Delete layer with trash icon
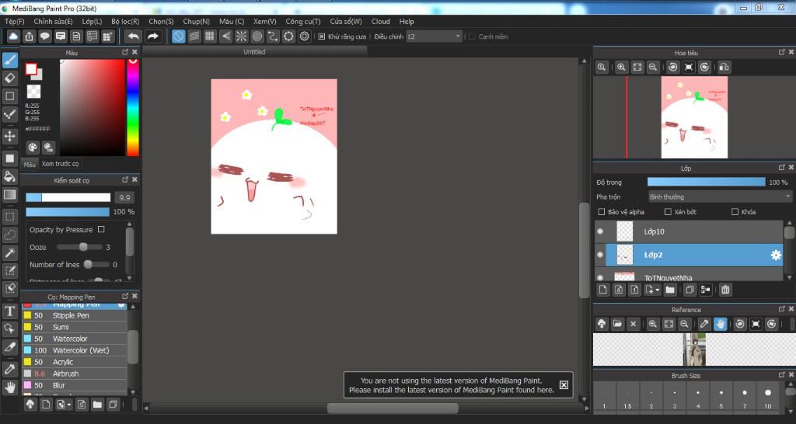The image size is (796, 424). 725,290
